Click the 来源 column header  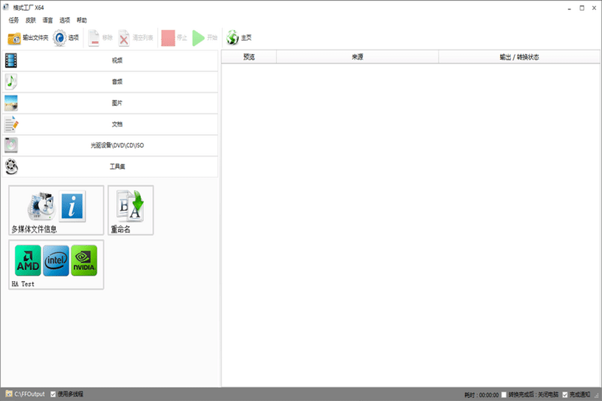point(358,57)
